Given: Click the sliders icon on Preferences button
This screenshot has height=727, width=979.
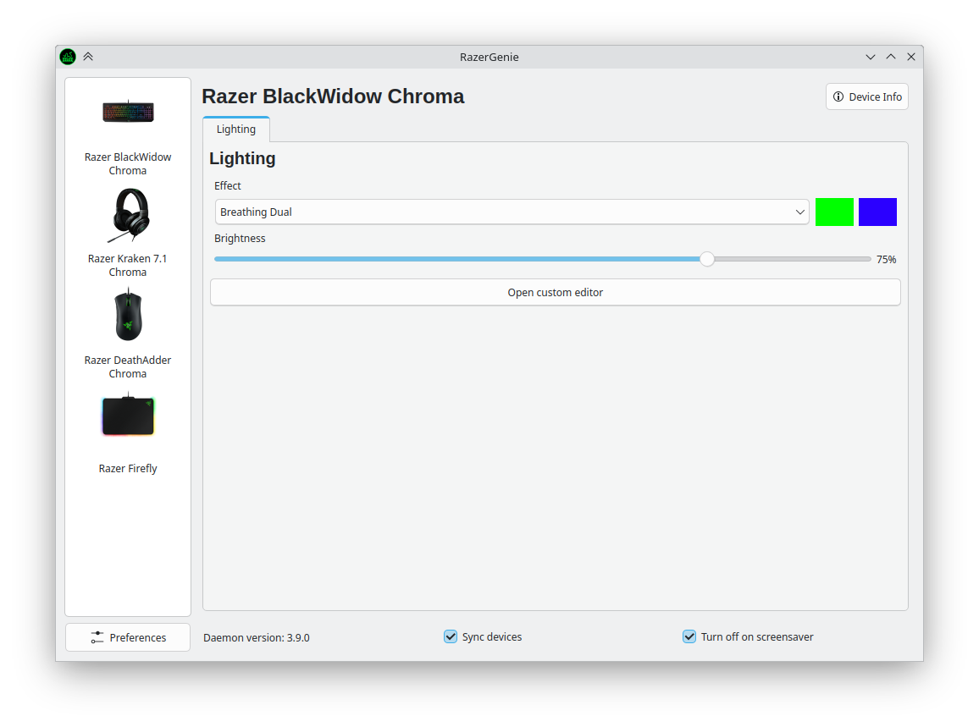Looking at the screenshot, I should (x=97, y=637).
